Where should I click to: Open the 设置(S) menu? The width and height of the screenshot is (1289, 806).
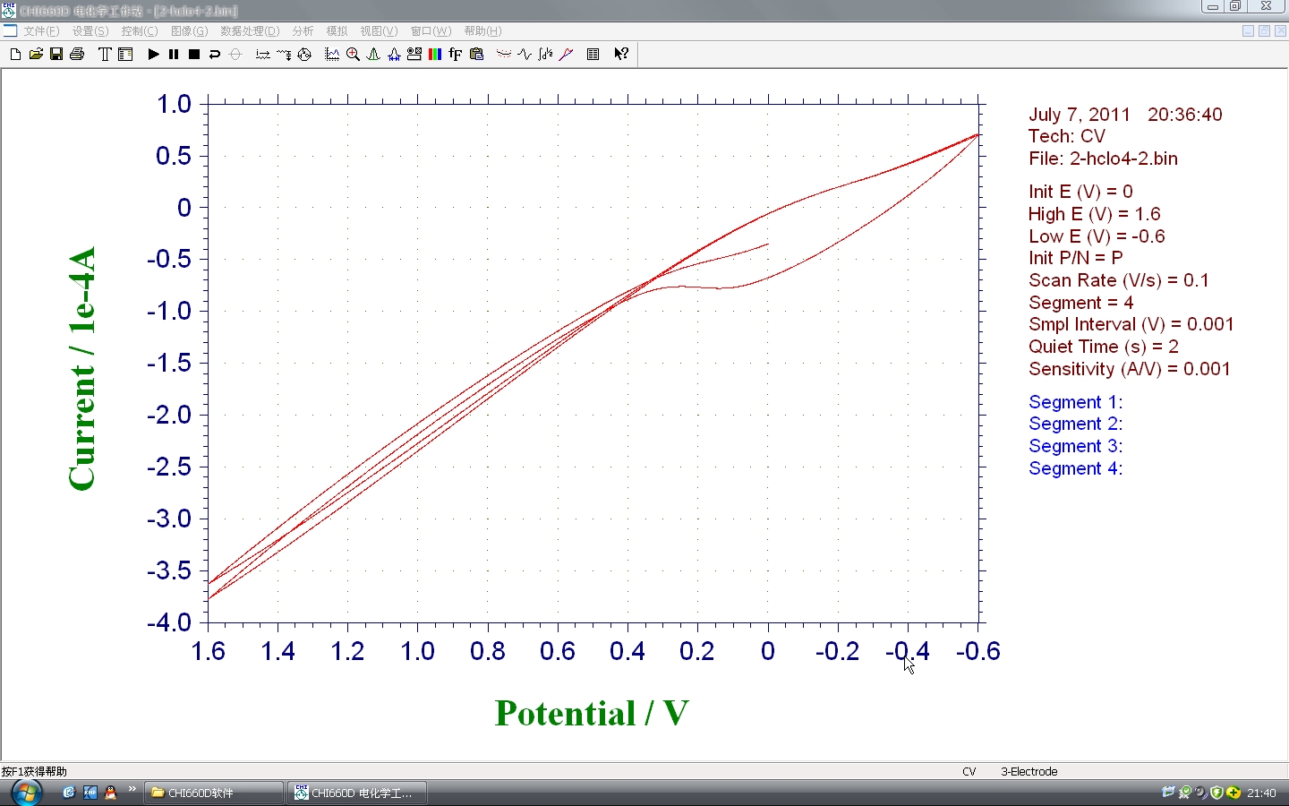90,31
